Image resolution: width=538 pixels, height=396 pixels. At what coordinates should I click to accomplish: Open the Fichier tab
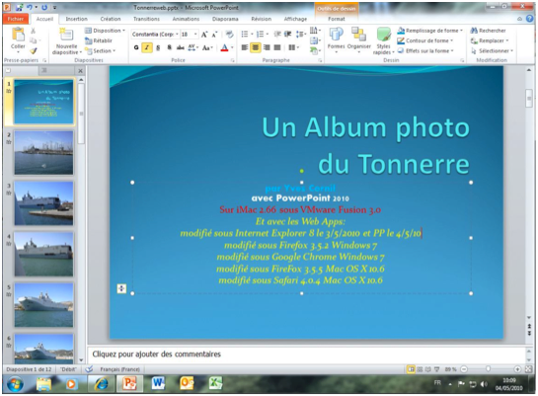coord(16,19)
